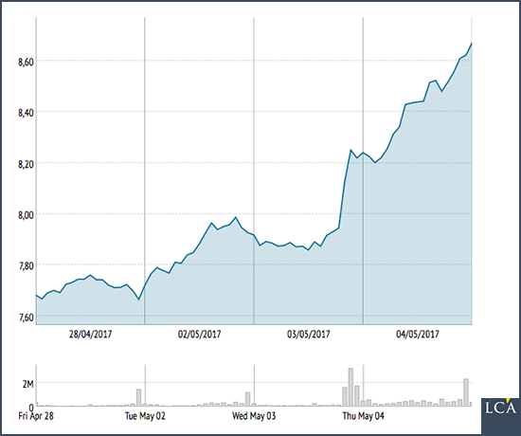The image size is (521, 436).
Task: Click the tallest volume bar on May 03
Action: [350, 387]
